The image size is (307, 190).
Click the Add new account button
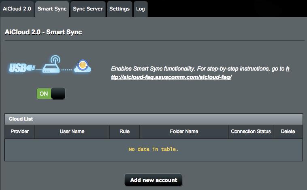pyautogui.click(x=153, y=180)
